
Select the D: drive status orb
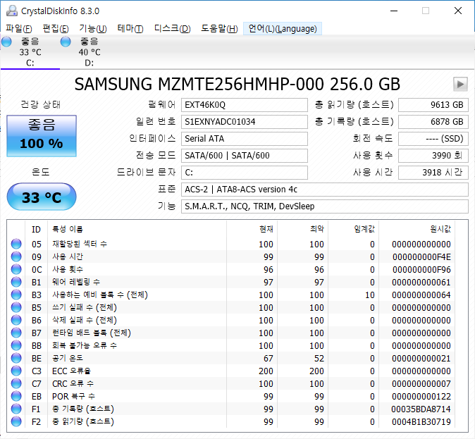point(66,42)
